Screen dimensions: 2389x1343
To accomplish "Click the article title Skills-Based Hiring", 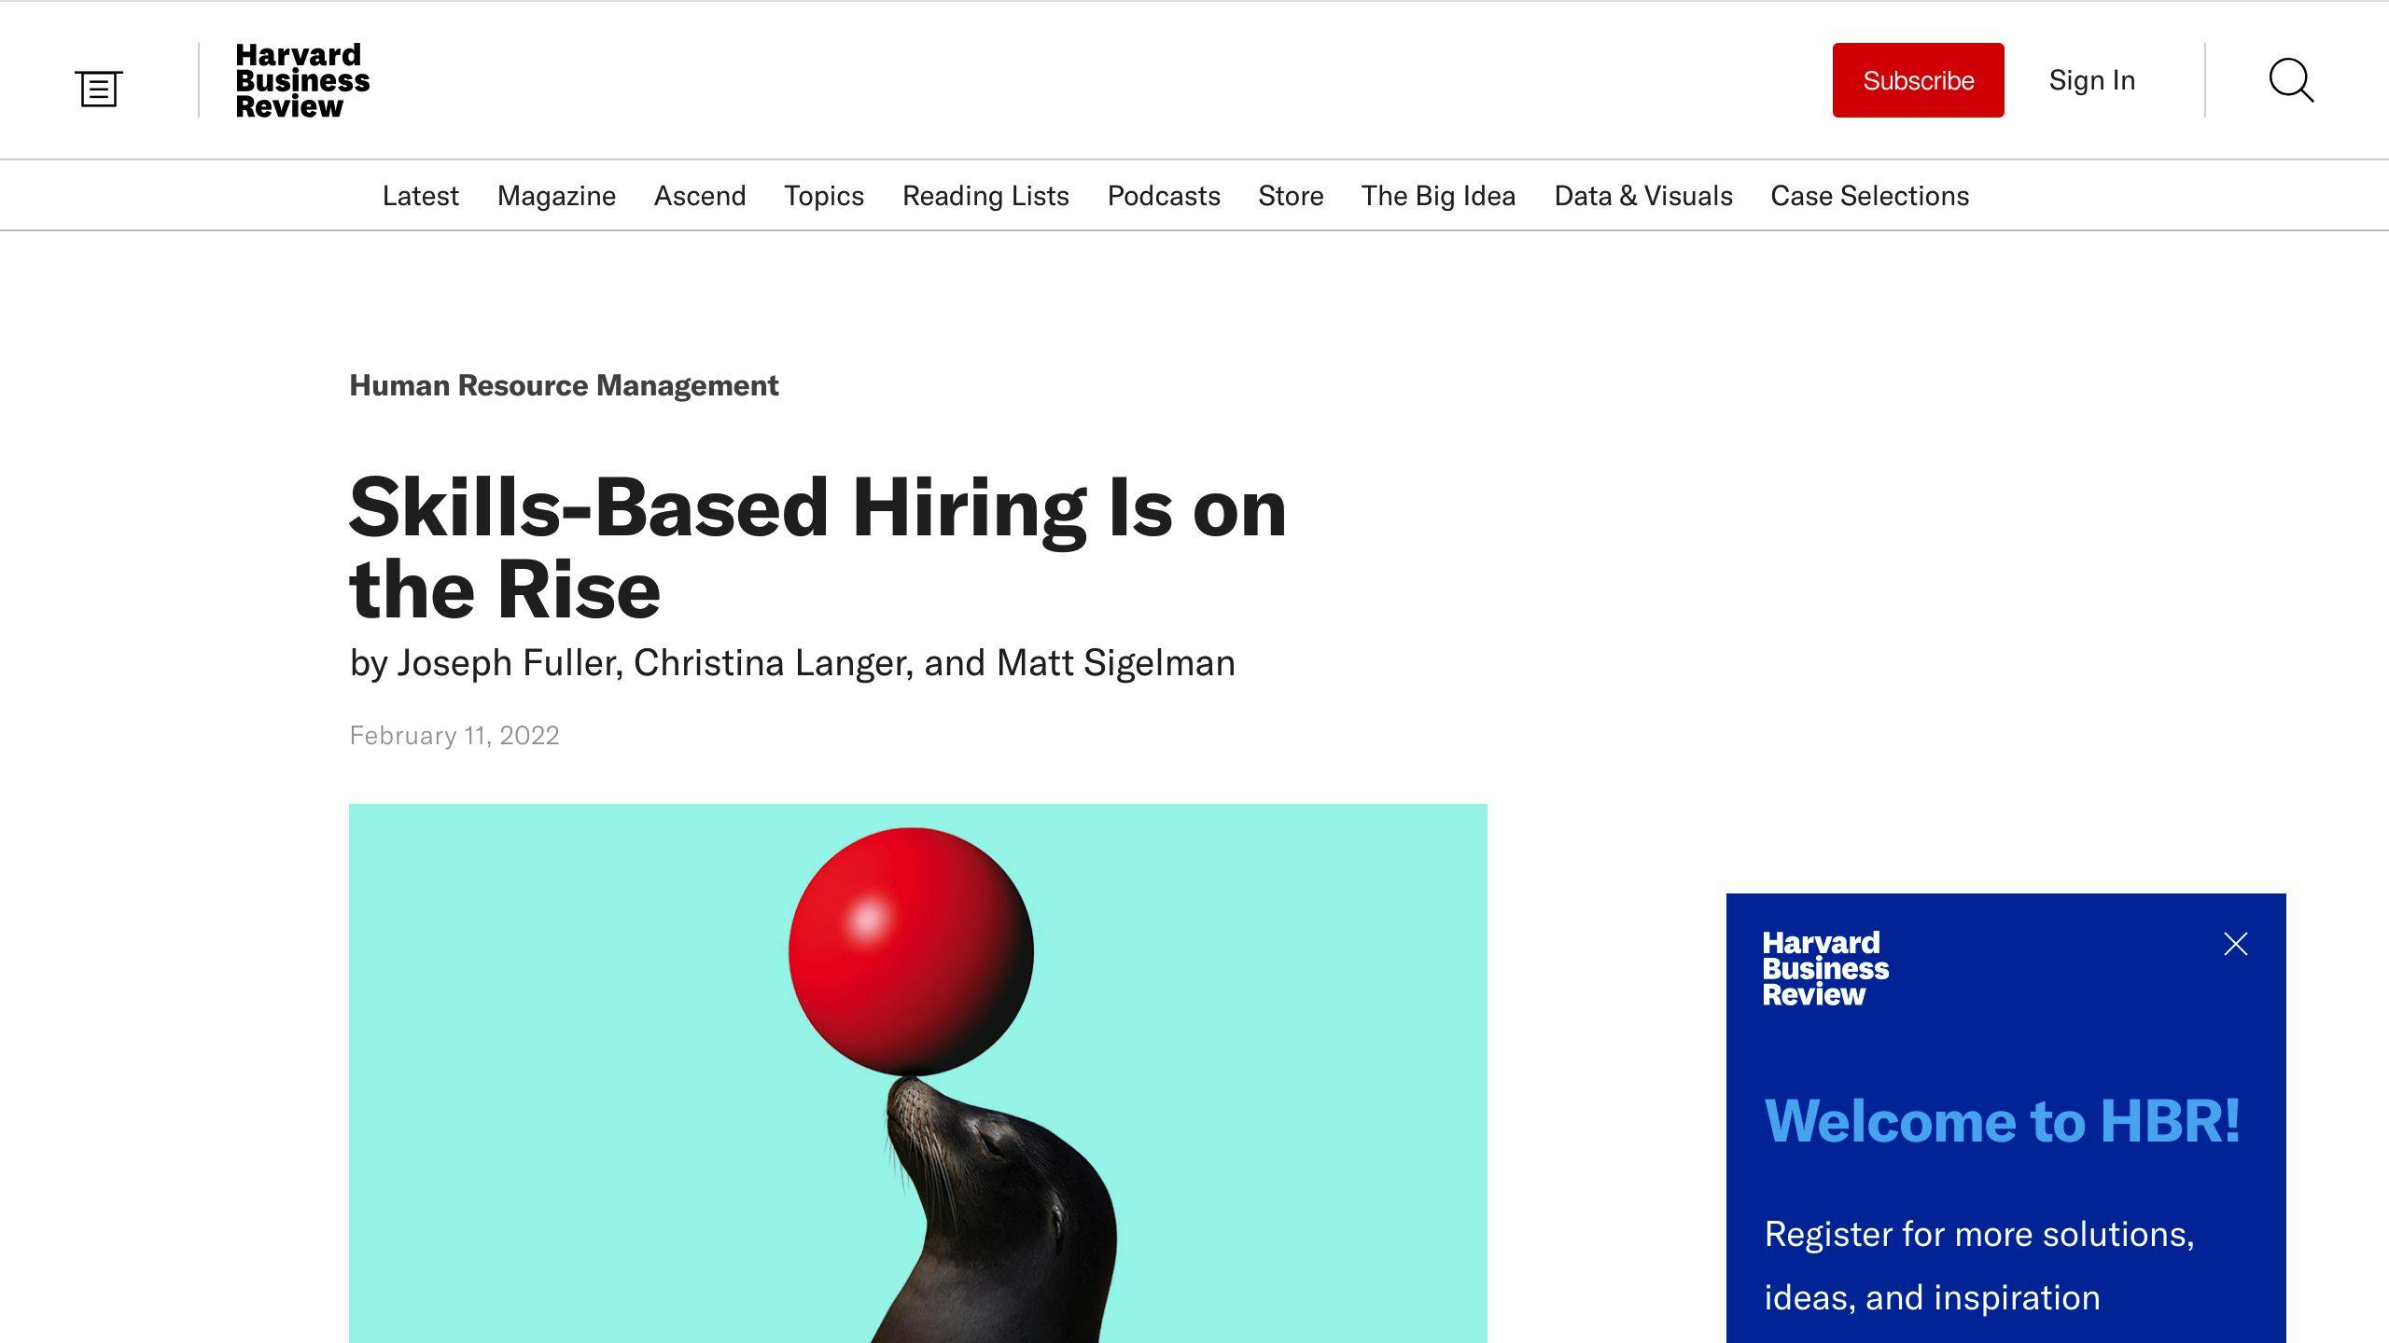I will pos(817,548).
